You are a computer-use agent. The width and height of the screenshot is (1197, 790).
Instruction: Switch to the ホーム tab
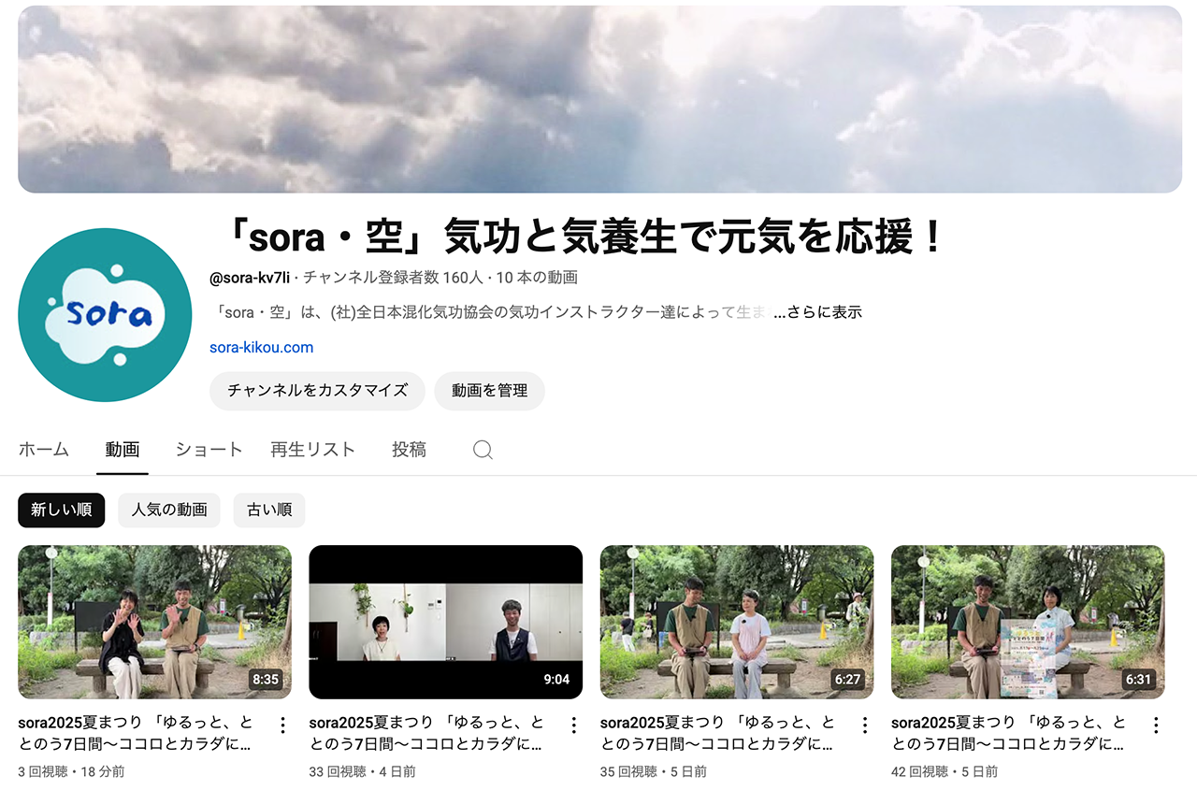(44, 450)
